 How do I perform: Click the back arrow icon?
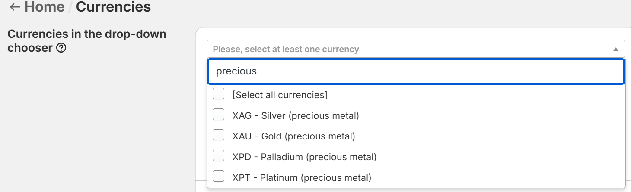click(15, 7)
